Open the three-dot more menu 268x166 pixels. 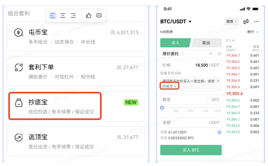[257, 22]
